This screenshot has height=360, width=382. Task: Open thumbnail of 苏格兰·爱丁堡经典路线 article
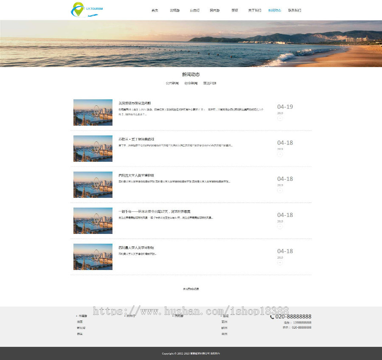93,149
